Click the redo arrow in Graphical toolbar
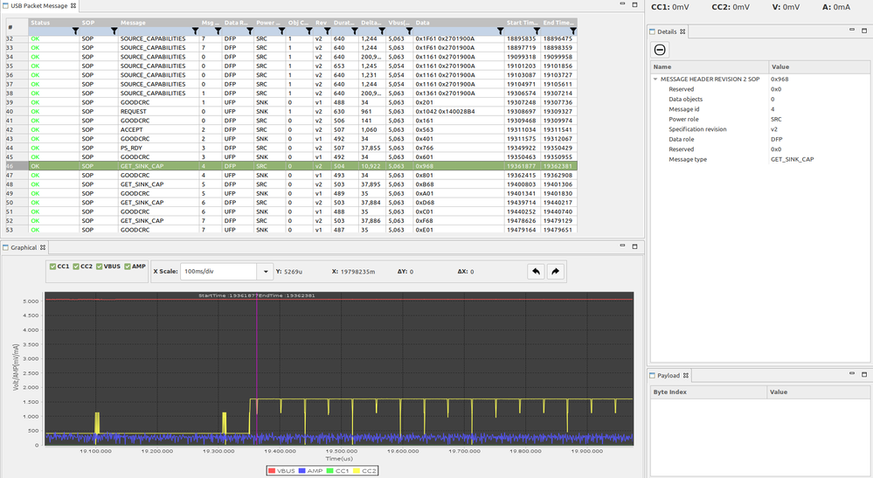The image size is (873, 478). coord(555,272)
